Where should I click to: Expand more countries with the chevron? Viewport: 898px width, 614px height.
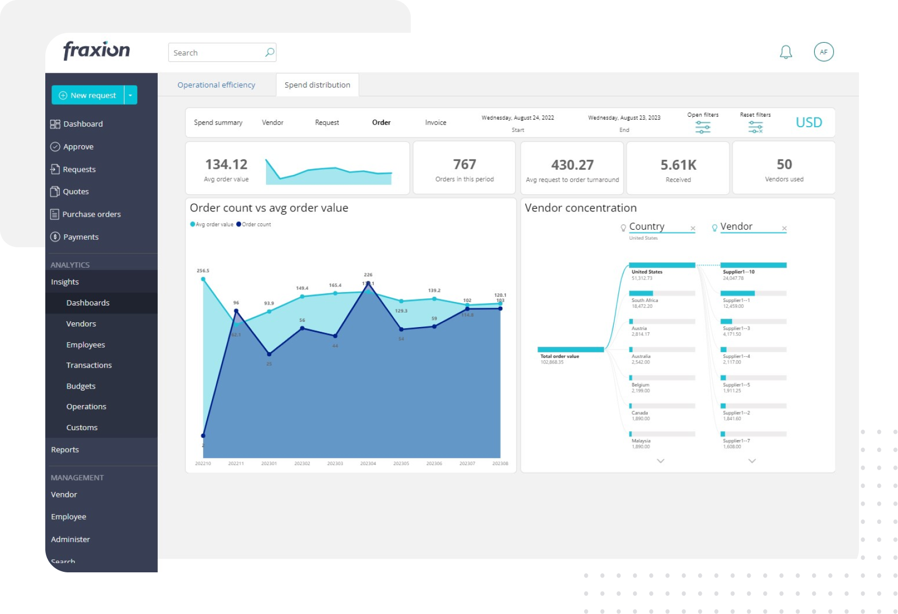tap(661, 461)
